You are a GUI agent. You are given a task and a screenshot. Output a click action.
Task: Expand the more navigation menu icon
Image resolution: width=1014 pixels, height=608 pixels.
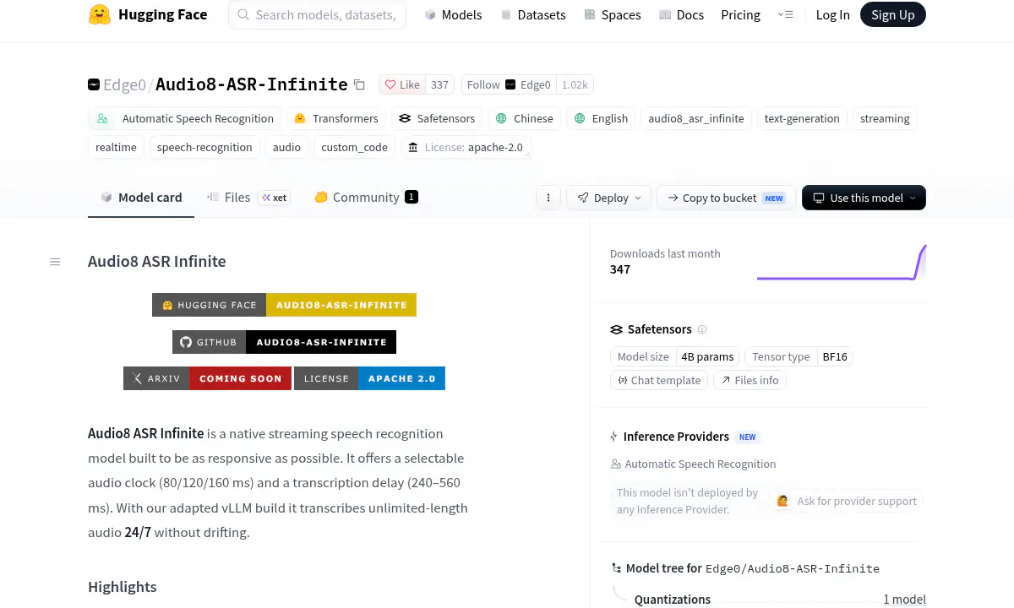[x=785, y=14]
